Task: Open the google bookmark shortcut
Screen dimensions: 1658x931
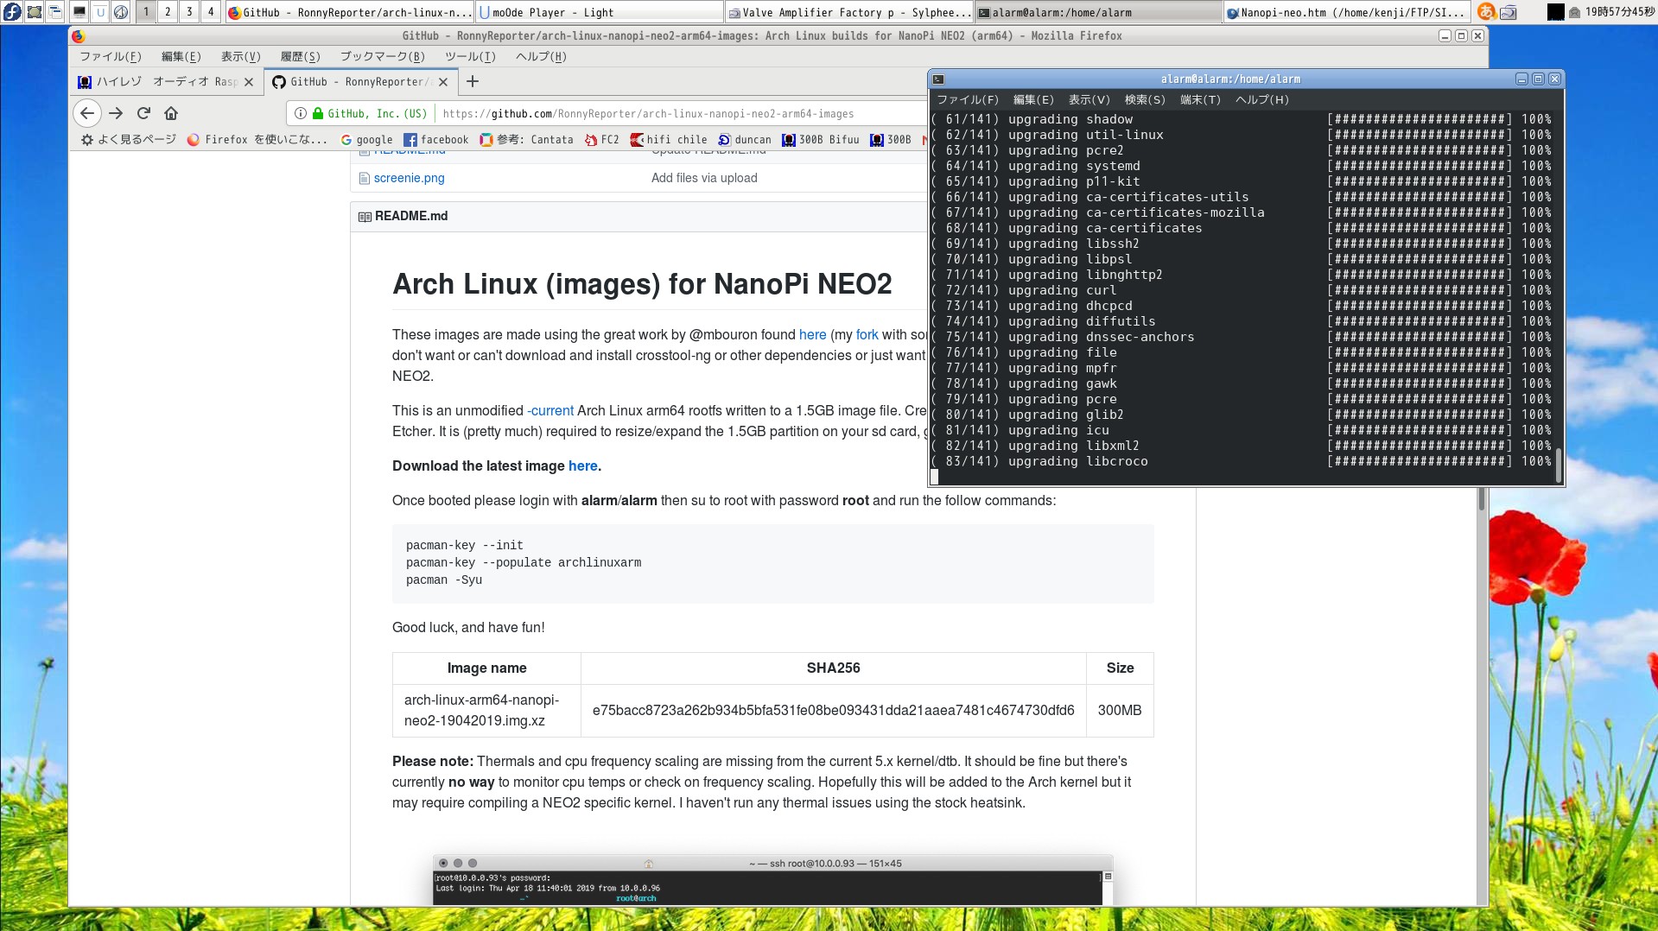Action: 367,139
